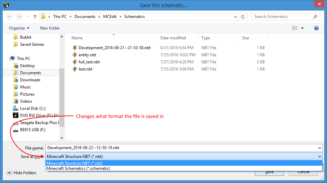Open the Help question mark icon

[x=316, y=28]
